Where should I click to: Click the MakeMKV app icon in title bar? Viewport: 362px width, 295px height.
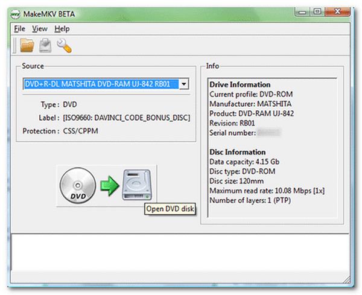(x=16, y=14)
